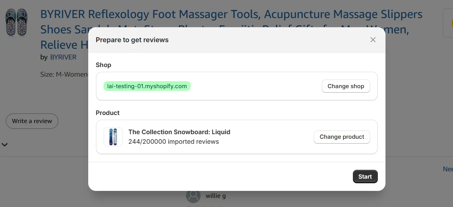453x207 pixels.
Task: Start the review import
Action: click(365, 177)
